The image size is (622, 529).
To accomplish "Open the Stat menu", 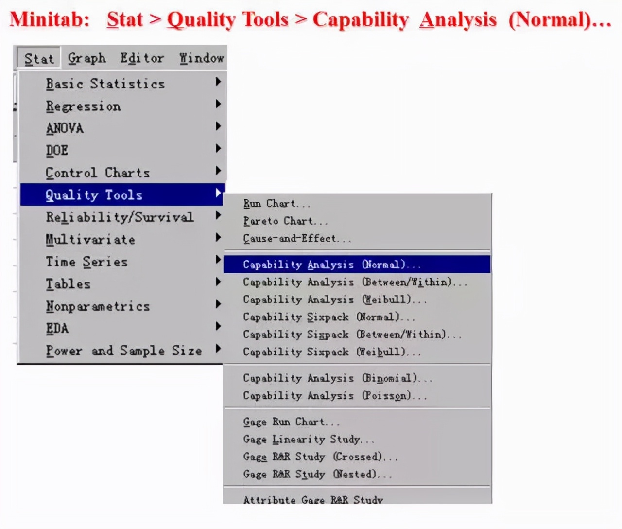I will (39, 58).
